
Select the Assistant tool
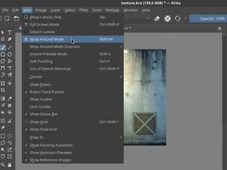pos(3,121)
